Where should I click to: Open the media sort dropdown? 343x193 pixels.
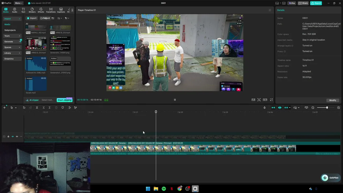pyautogui.click(x=60, y=18)
